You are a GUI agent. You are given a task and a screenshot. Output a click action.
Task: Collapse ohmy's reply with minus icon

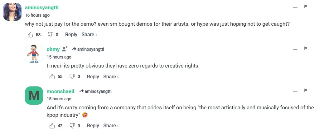(x=295, y=49)
